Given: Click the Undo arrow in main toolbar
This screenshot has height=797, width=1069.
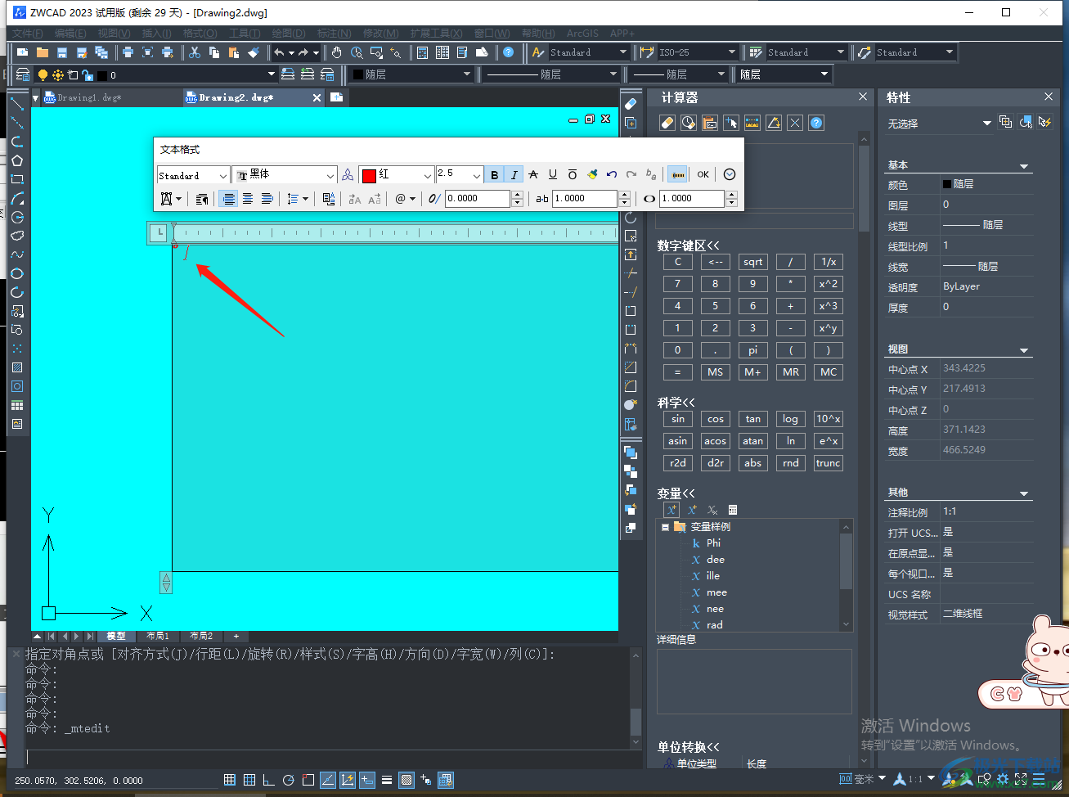Looking at the screenshot, I should tap(279, 52).
